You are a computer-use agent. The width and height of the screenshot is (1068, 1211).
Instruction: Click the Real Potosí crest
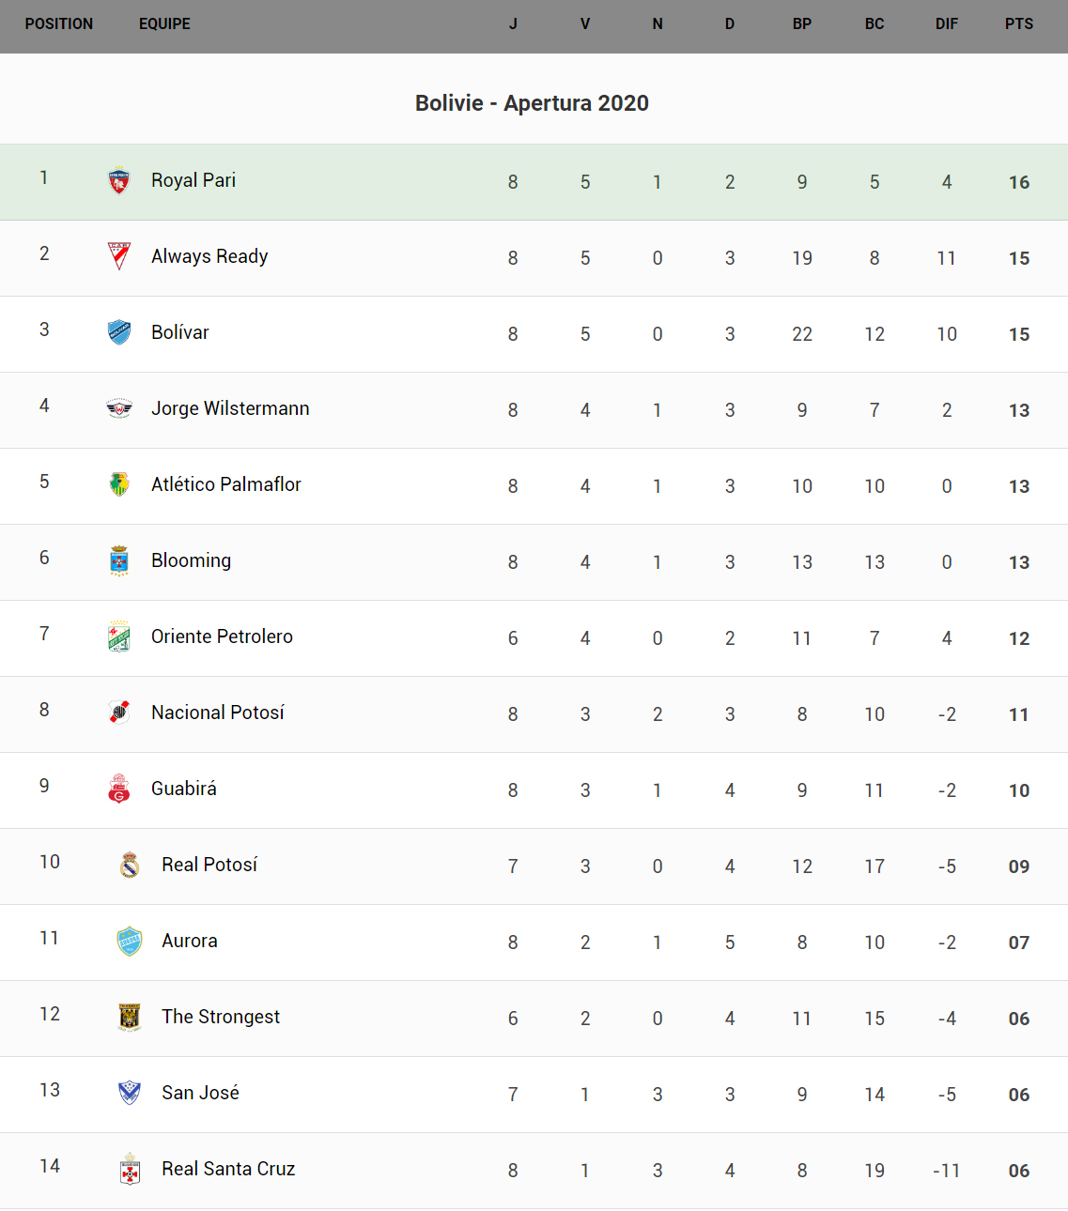[x=130, y=865]
